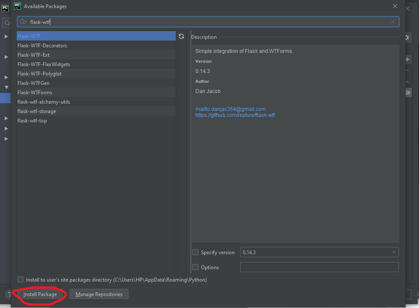Select Flask-WTF-Decorators in the list
This screenshot has width=419, height=308.
(x=96, y=45)
